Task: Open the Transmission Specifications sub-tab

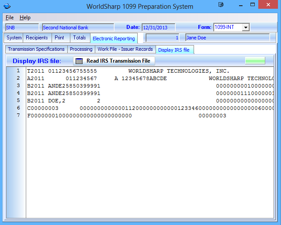Action: pos(36,49)
